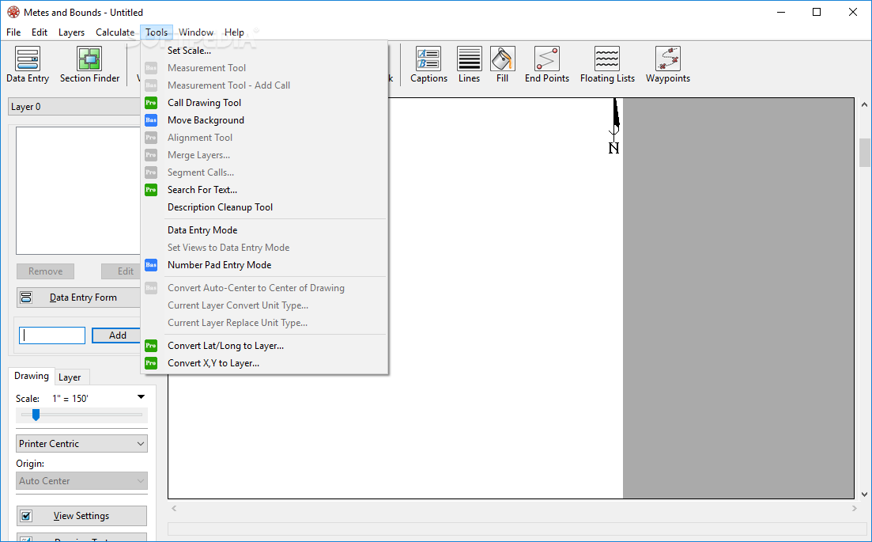872x542 pixels.
Task: Close the open Tools menu
Action: pos(157,32)
